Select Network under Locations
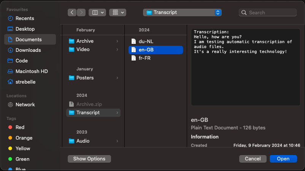 (x=30, y=105)
